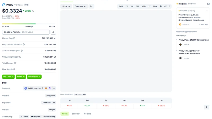This screenshot has height=119, width=212.
Task: Open the Price dropdown
Action: [x=66, y=6]
